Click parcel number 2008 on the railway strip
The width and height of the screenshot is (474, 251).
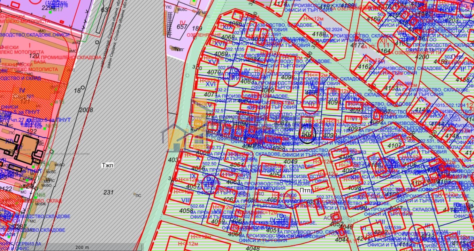(x=86, y=110)
